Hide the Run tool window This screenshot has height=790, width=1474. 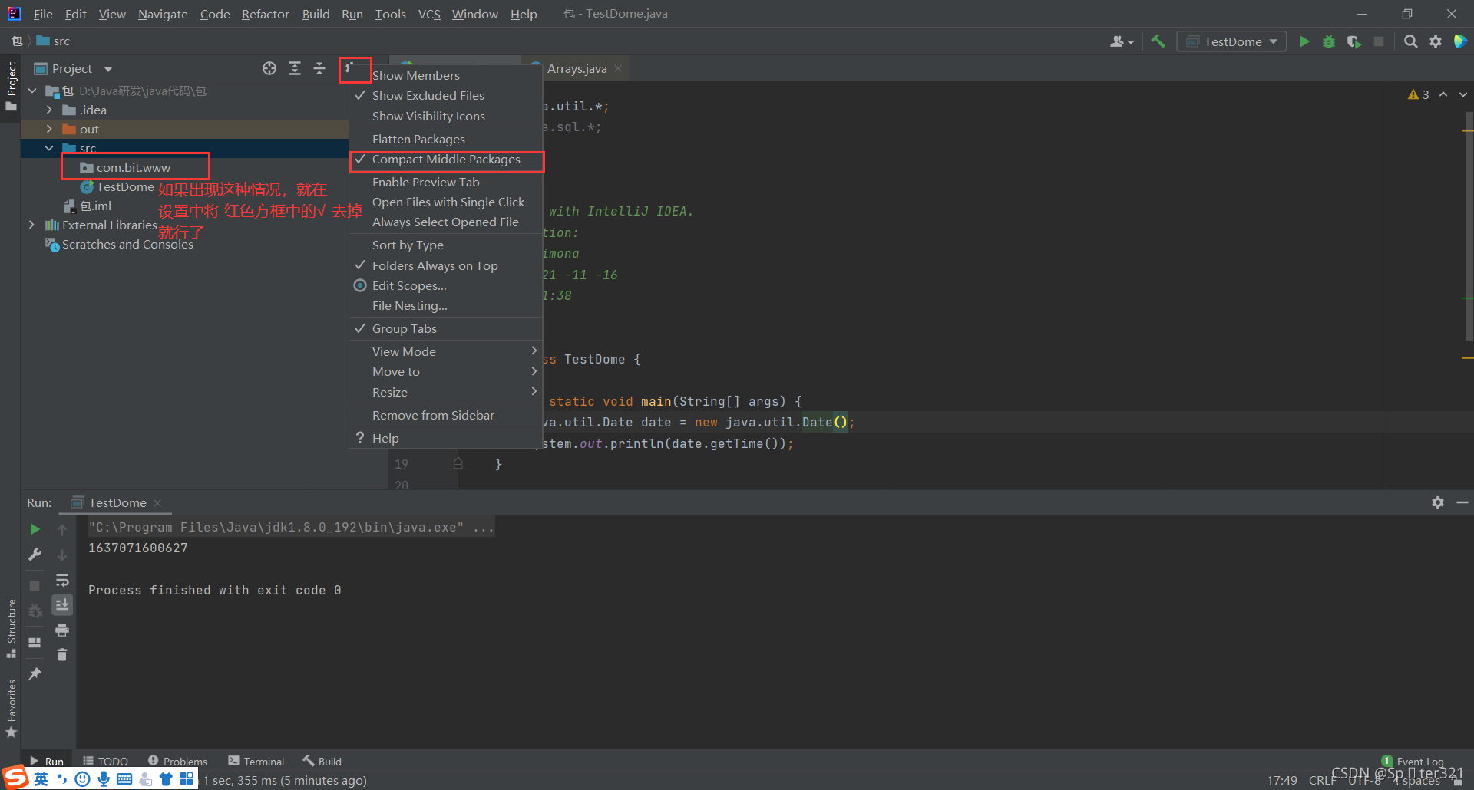pyautogui.click(x=1462, y=502)
